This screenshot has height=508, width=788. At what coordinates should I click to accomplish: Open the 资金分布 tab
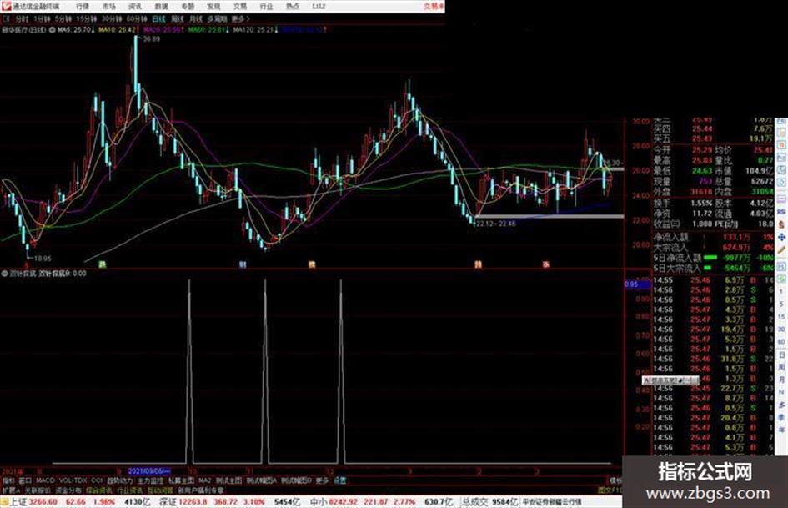pos(68,490)
